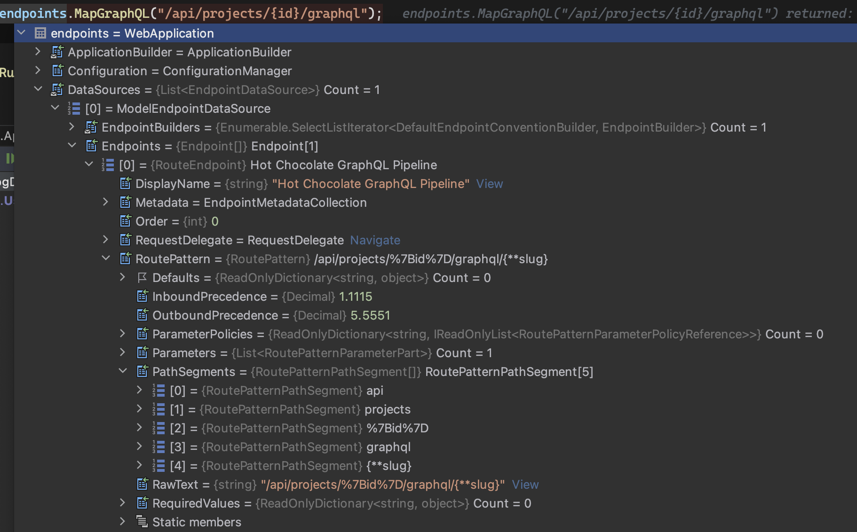The width and height of the screenshot is (857, 532).
Task: Click the endpoints.MapGraphQL expression at top
Action: pyautogui.click(x=188, y=13)
